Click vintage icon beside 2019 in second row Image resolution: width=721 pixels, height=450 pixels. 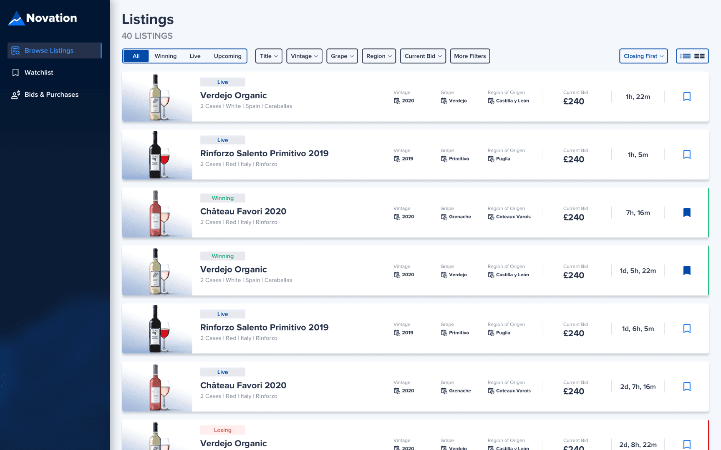397,159
